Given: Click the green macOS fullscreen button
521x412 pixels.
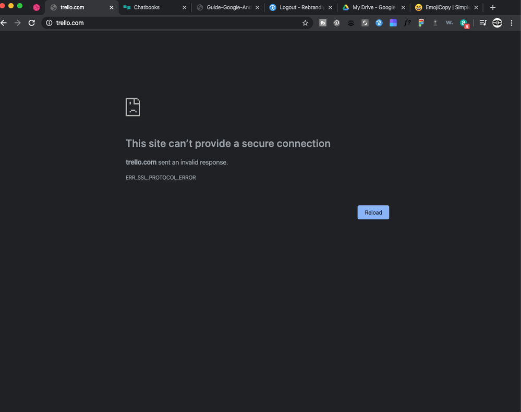Looking at the screenshot, I should pyautogui.click(x=20, y=6).
